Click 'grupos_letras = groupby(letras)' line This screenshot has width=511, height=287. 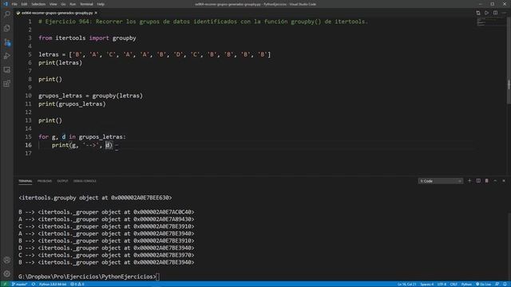click(x=90, y=96)
